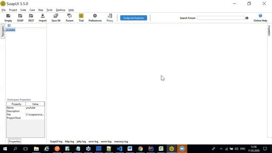Open Preferences gear icon
This screenshot has height=153, width=272.
point(95,18)
